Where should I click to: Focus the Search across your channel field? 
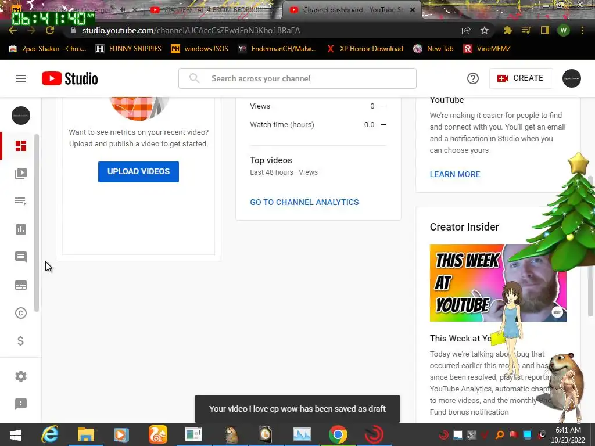pyautogui.click(x=297, y=78)
